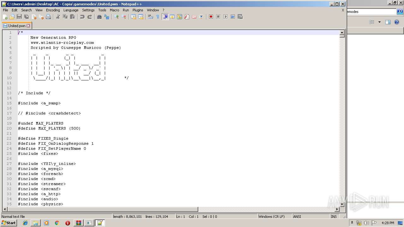Click horizontal scrollbar right arrow

coord(337,209)
